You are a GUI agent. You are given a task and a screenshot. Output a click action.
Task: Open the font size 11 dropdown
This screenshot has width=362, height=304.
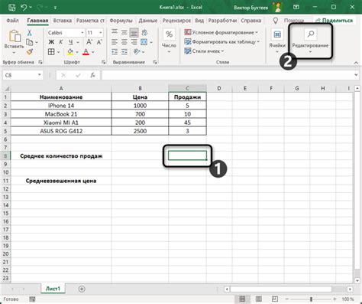(x=101, y=33)
